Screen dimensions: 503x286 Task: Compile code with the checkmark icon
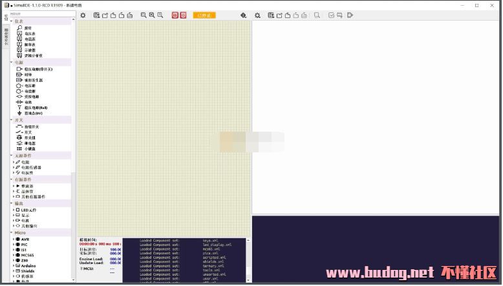point(332,15)
